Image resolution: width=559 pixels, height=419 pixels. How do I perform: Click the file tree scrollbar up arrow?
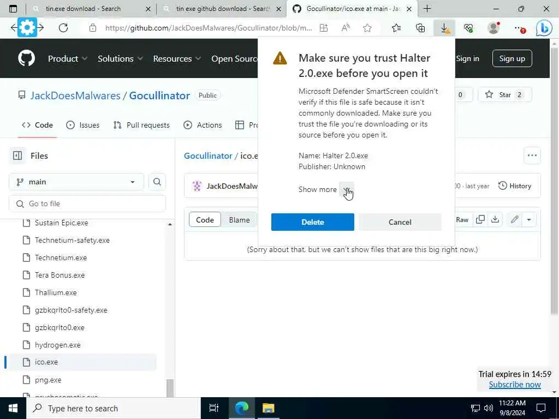coord(170,224)
